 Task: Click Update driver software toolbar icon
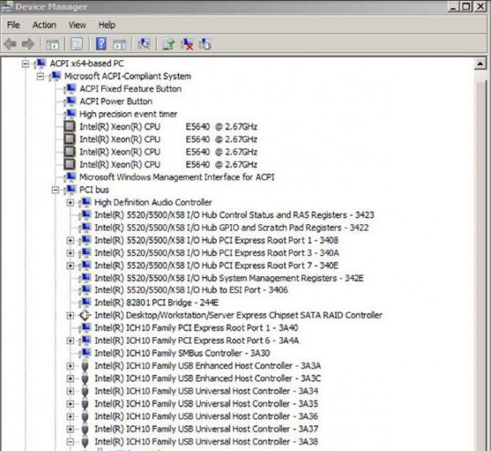(x=169, y=44)
